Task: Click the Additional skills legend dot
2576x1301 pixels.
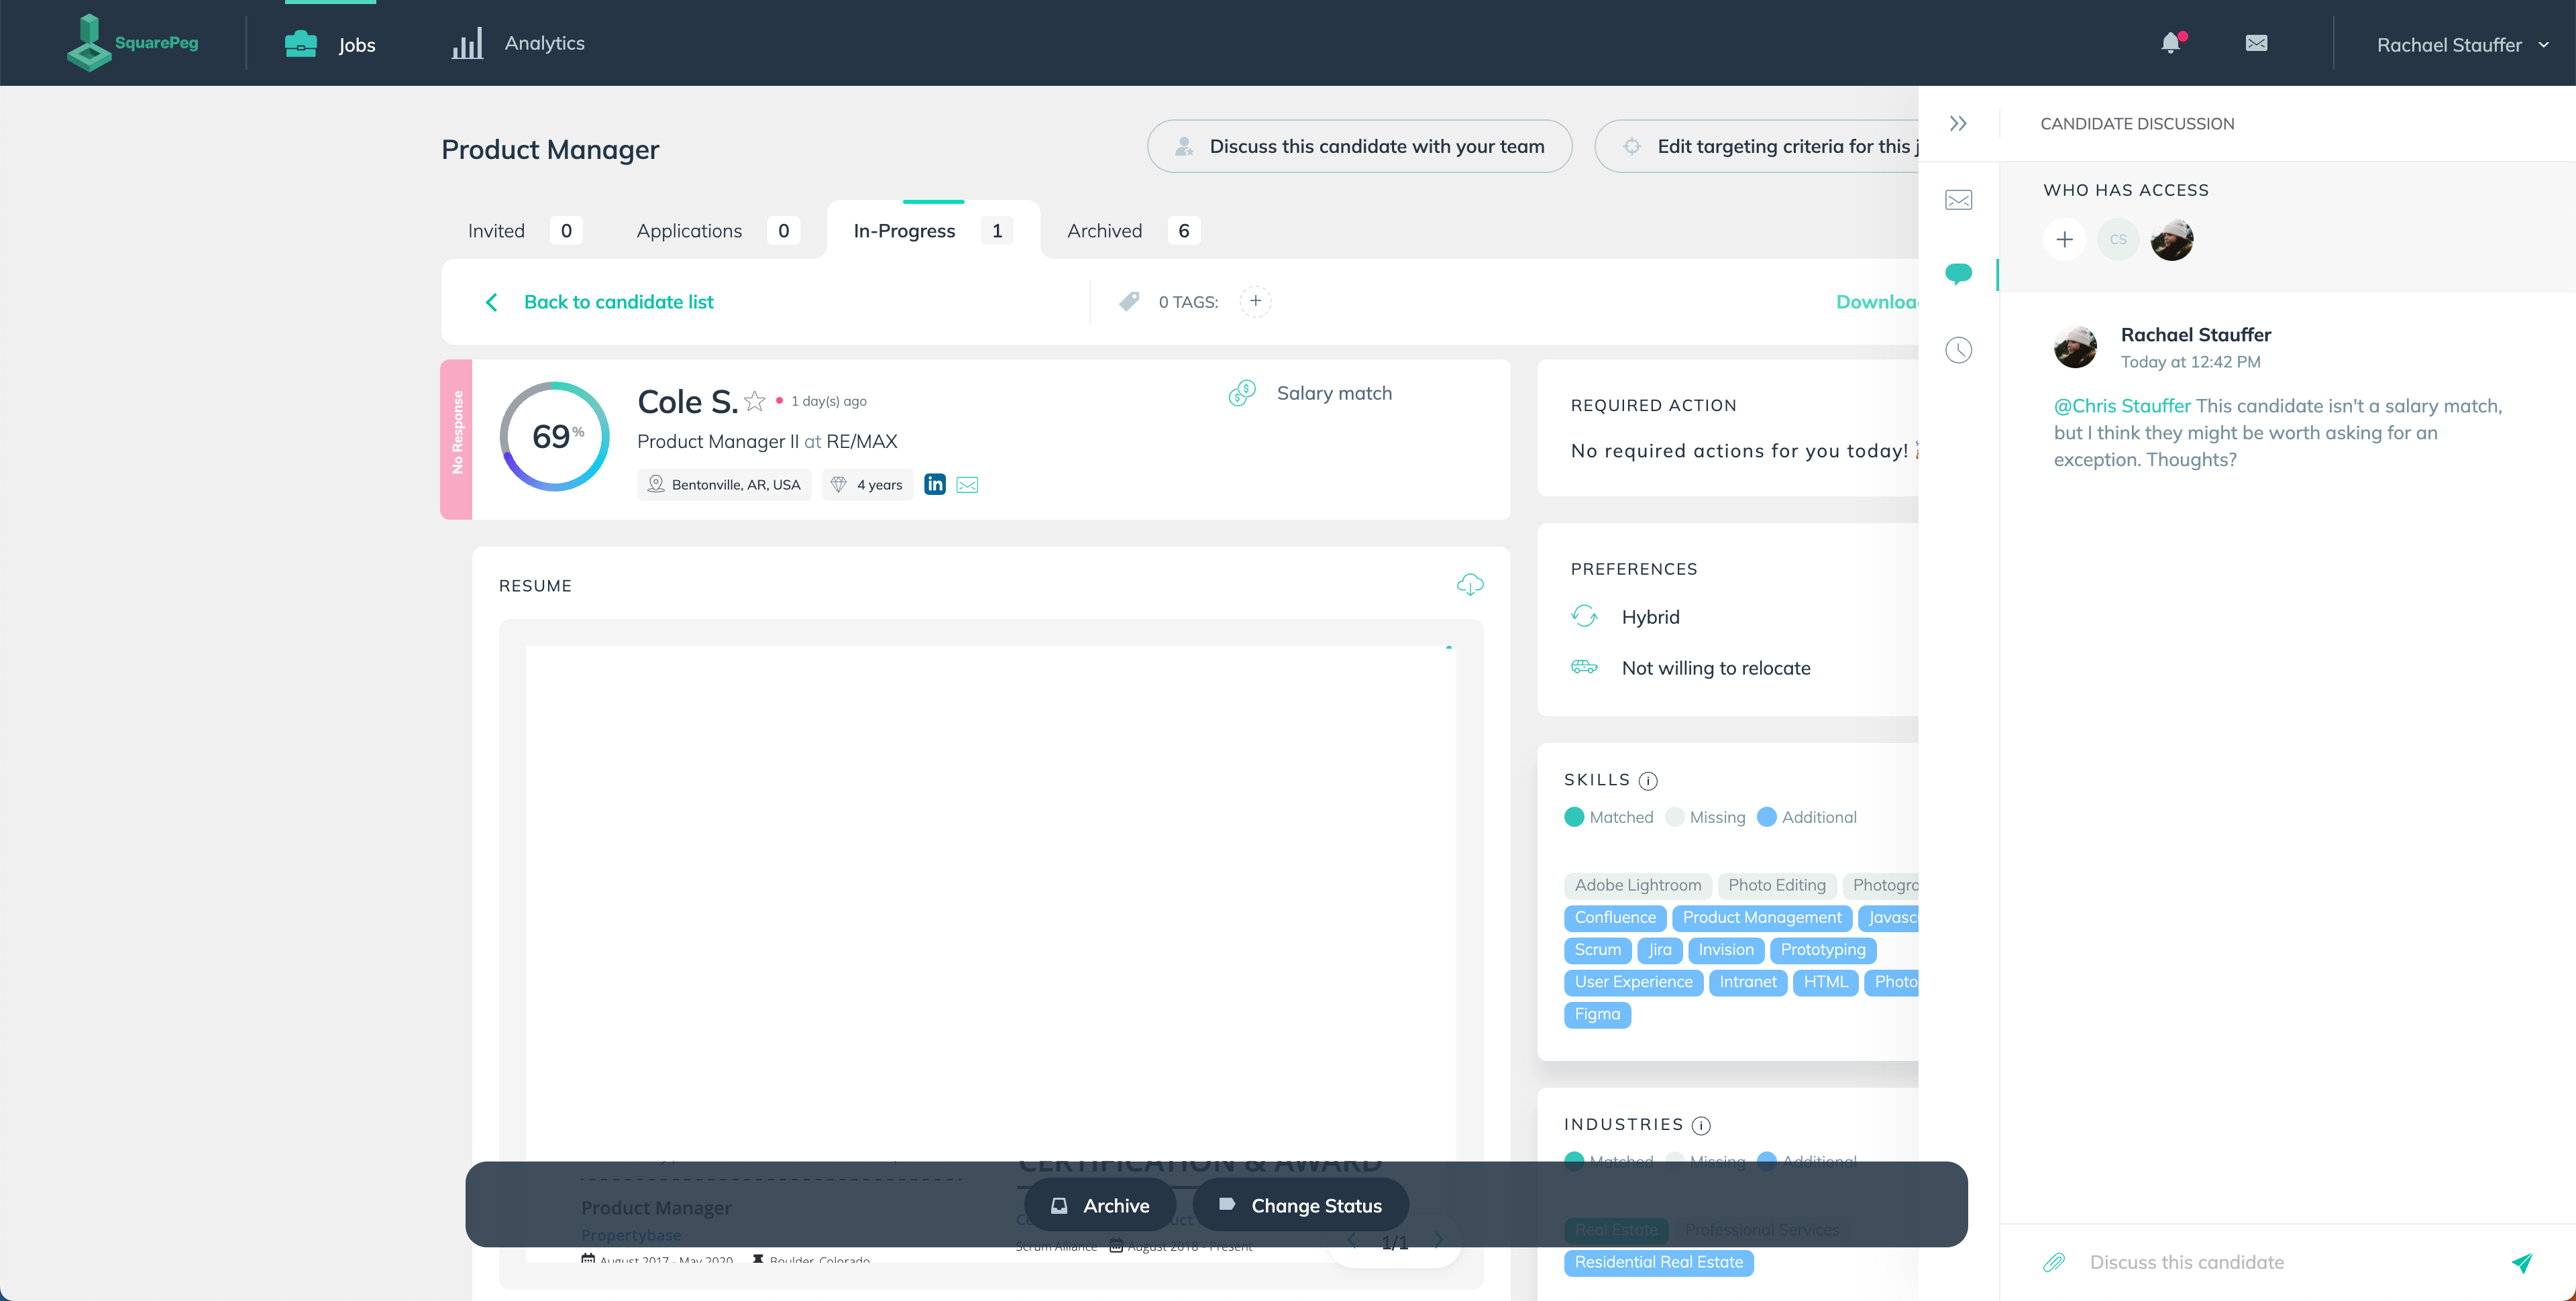Action: point(1766,817)
